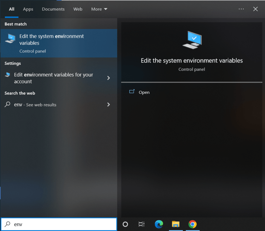Viewport: 265px width, 231px height.
Task: Close the search panel with X
Action: 255,9
